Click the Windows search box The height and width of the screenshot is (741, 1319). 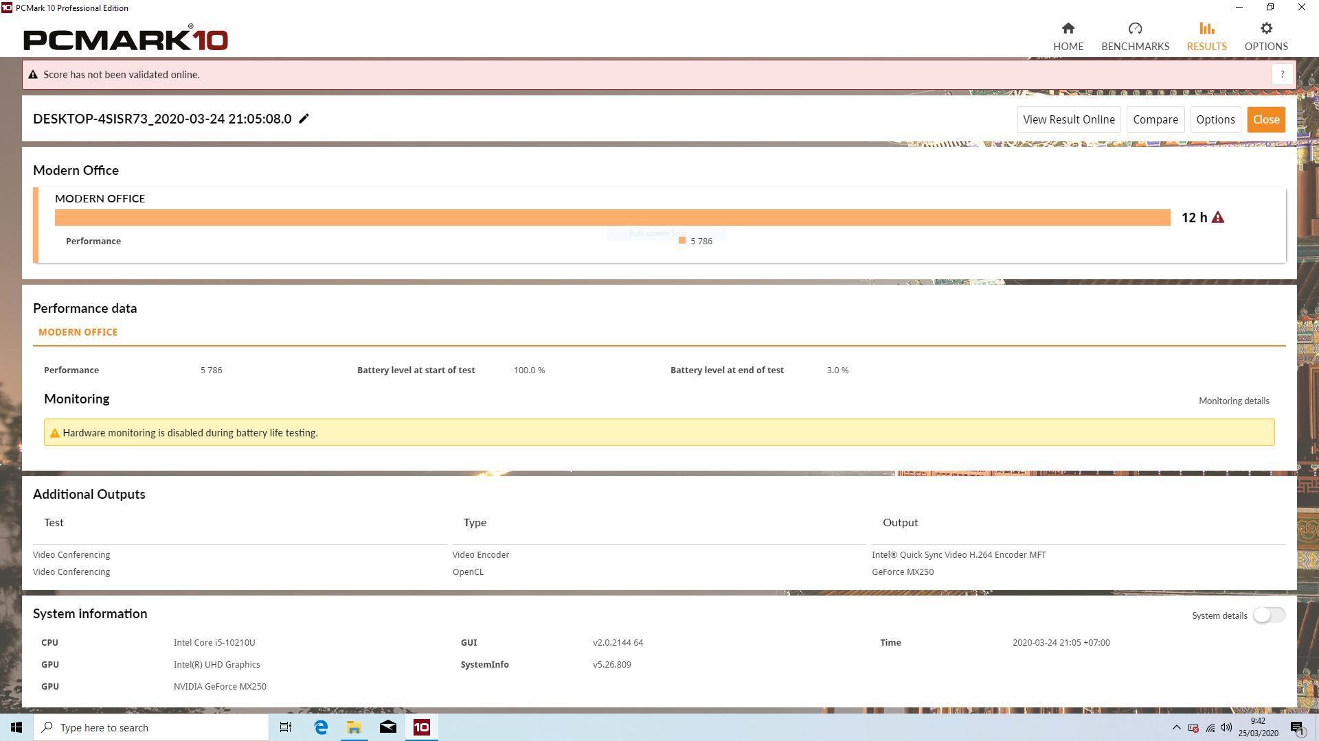tap(151, 727)
